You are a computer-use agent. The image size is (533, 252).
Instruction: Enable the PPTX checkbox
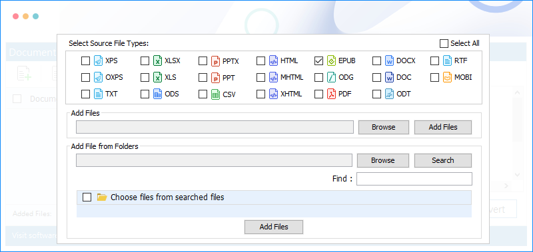coord(203,61)
